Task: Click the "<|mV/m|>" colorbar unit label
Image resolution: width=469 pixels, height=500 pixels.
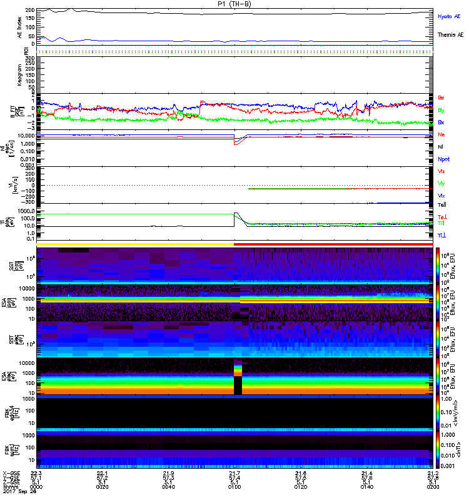Action: coord(456,414)
